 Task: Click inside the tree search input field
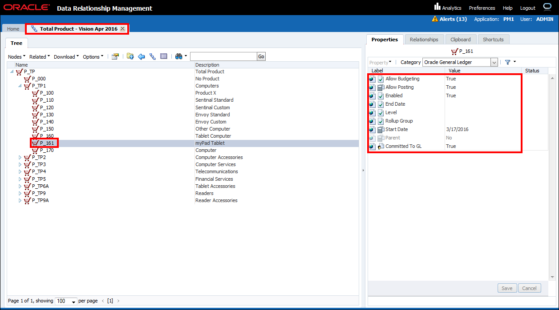[223, 56]
